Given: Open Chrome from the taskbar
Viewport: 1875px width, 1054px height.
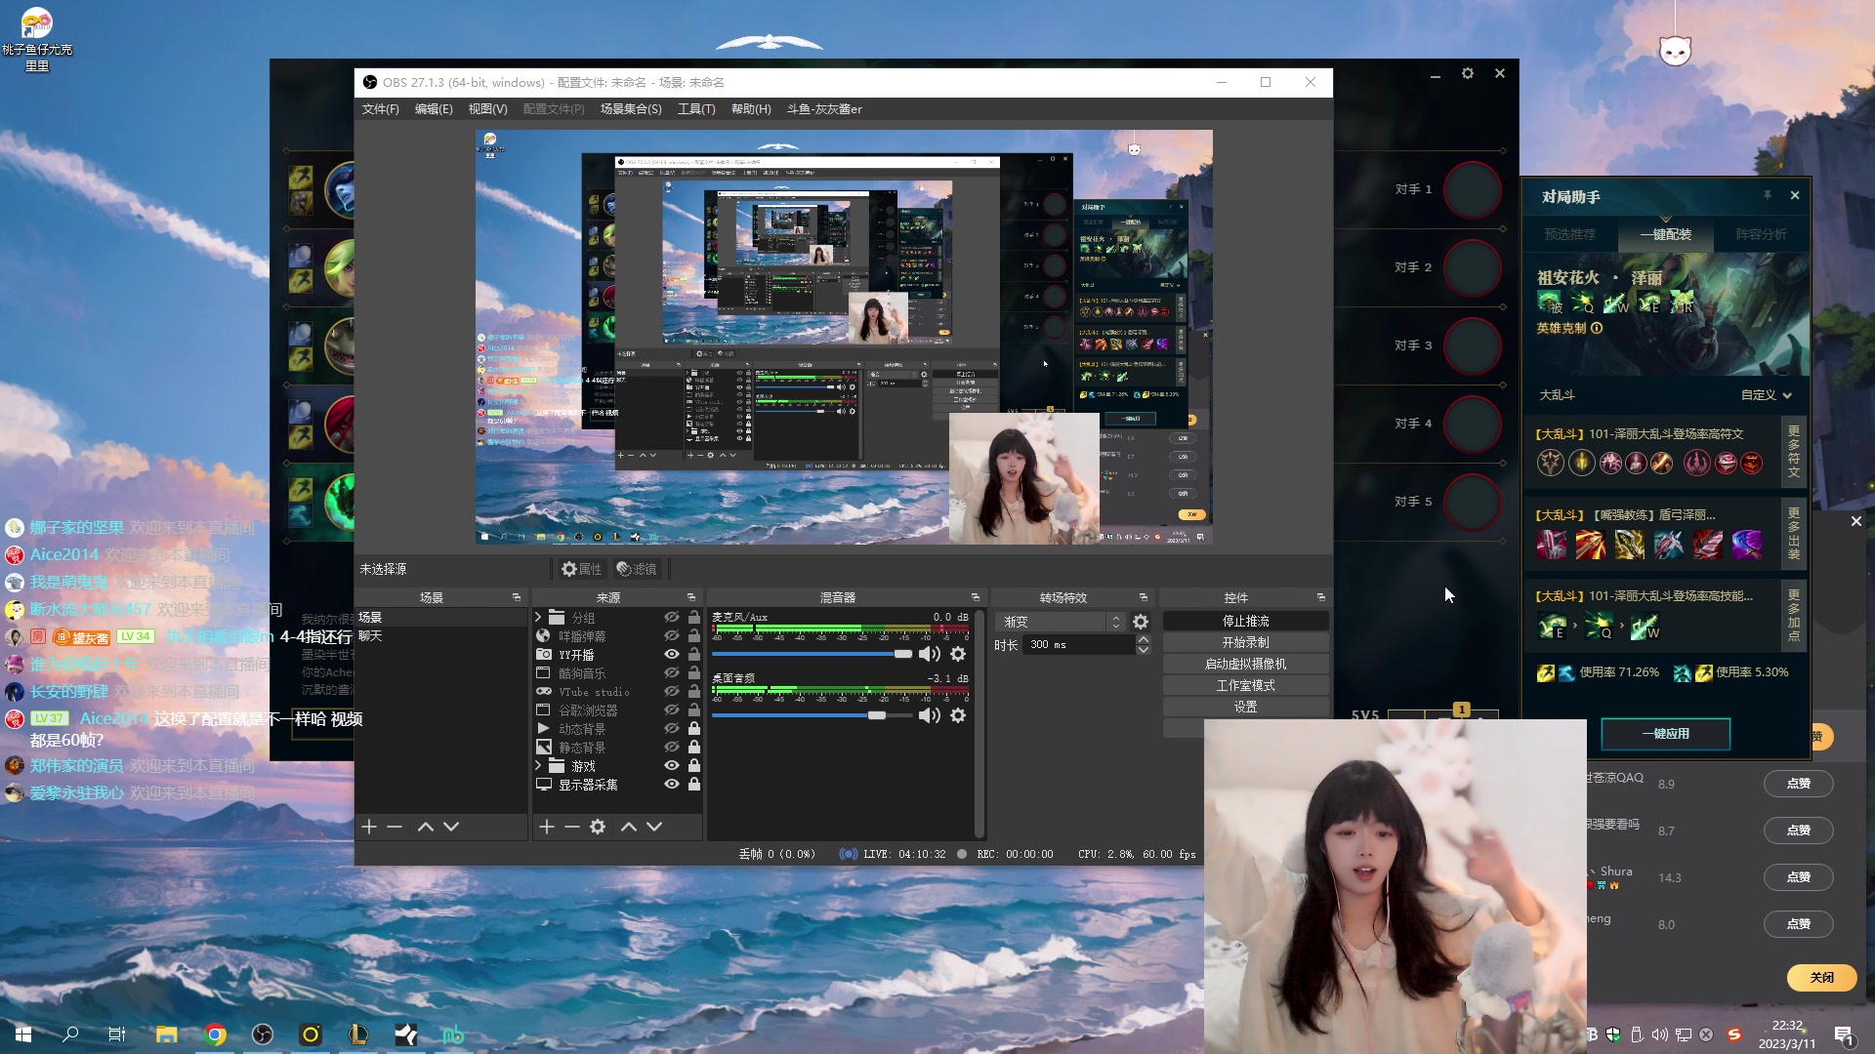Looking at the screenshot, I should tap(216, 1034).
